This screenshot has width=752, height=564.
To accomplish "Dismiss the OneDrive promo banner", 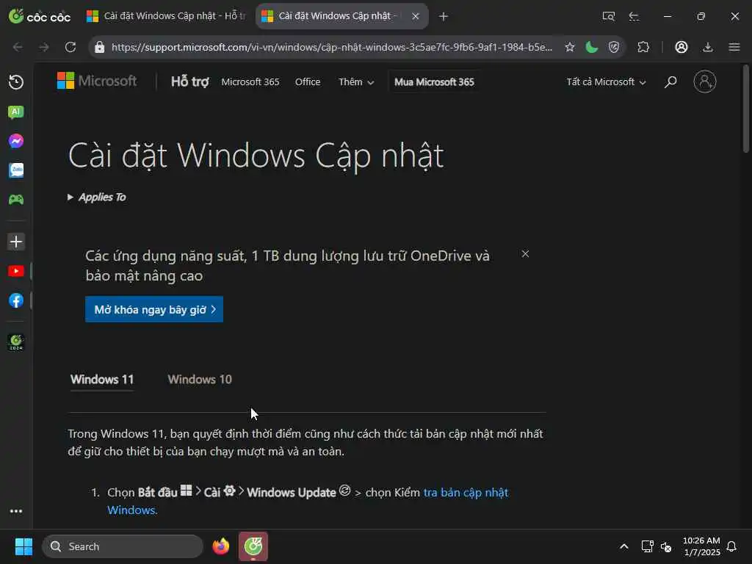I will click(x=525, y=253).
